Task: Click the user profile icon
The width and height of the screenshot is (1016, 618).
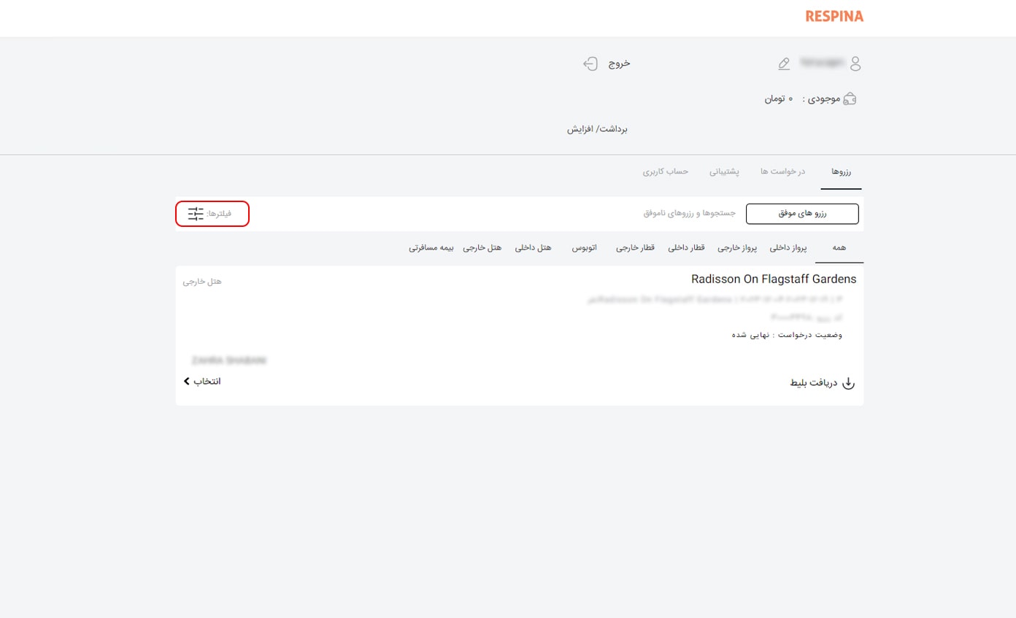Action: click(855, 64)
